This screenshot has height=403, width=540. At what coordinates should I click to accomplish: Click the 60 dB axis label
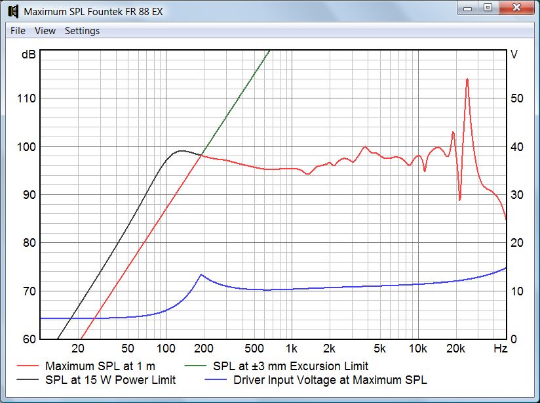click(x=29, y=339)
